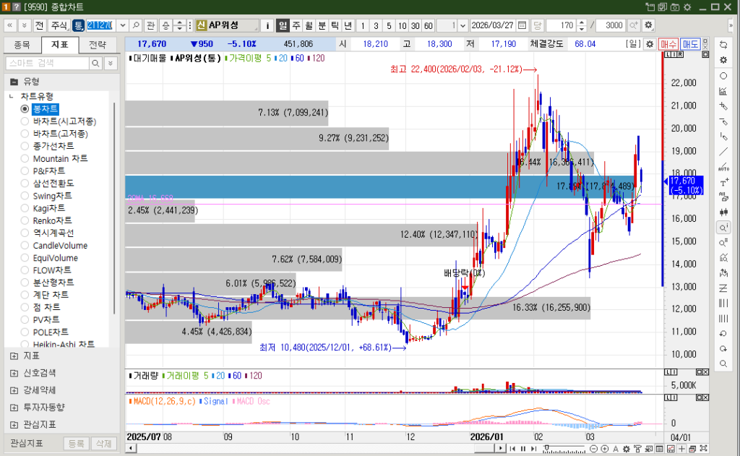Screen dimensions: 740x456
Task: Select the trend line drawing tool
Action: (x=723, y=151)
